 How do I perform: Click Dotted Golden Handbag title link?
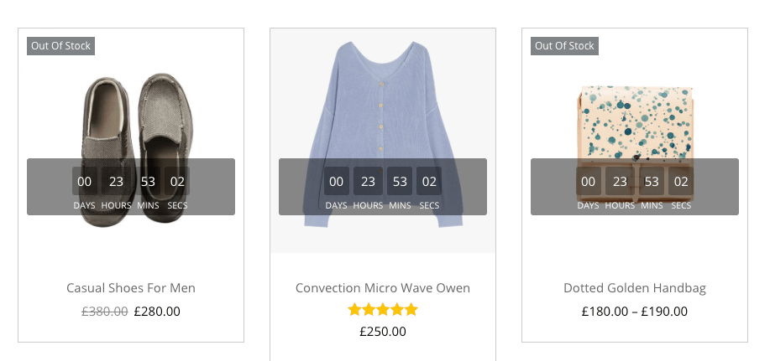click(x=635, y=288)
